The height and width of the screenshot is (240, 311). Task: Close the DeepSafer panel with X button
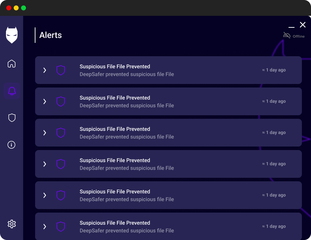point(303,25)
